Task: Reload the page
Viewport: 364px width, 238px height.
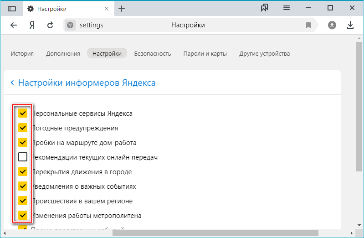Action: (x=50, y=25)
